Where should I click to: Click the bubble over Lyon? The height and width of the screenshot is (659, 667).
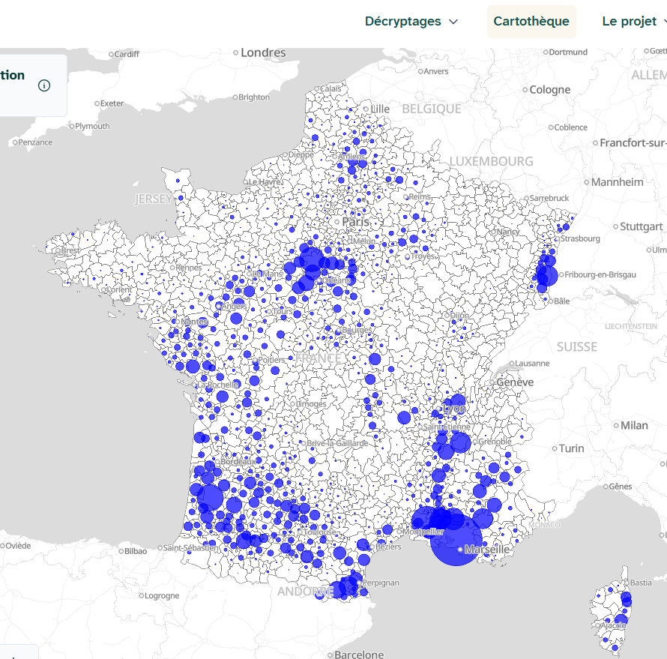tap(455, 407)
